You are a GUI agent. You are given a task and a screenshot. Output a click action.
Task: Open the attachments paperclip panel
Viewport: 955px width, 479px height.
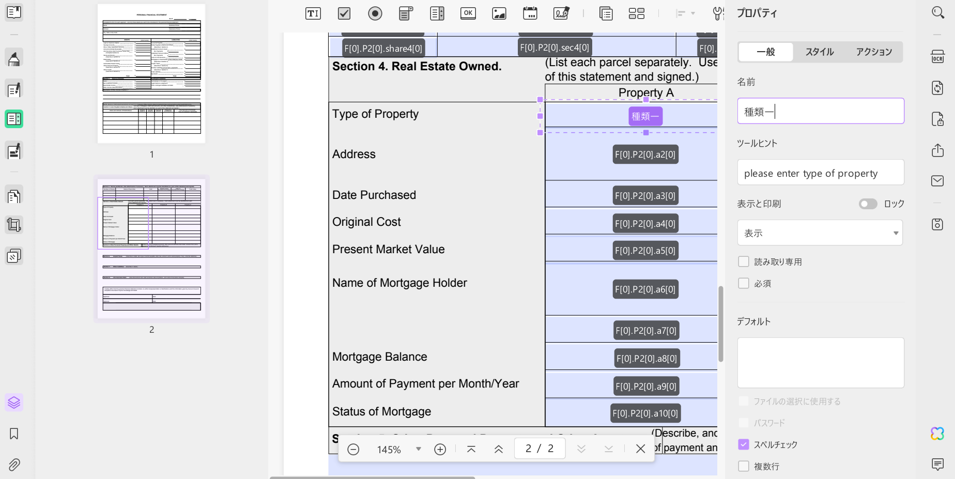14,465
